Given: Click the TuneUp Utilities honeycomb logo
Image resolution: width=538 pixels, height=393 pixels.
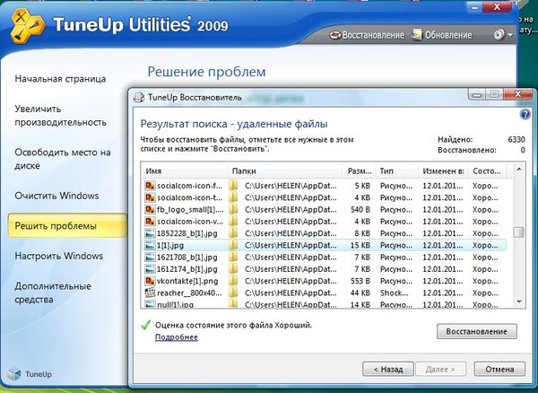Looking at the screenshot, I should point(28,25).
